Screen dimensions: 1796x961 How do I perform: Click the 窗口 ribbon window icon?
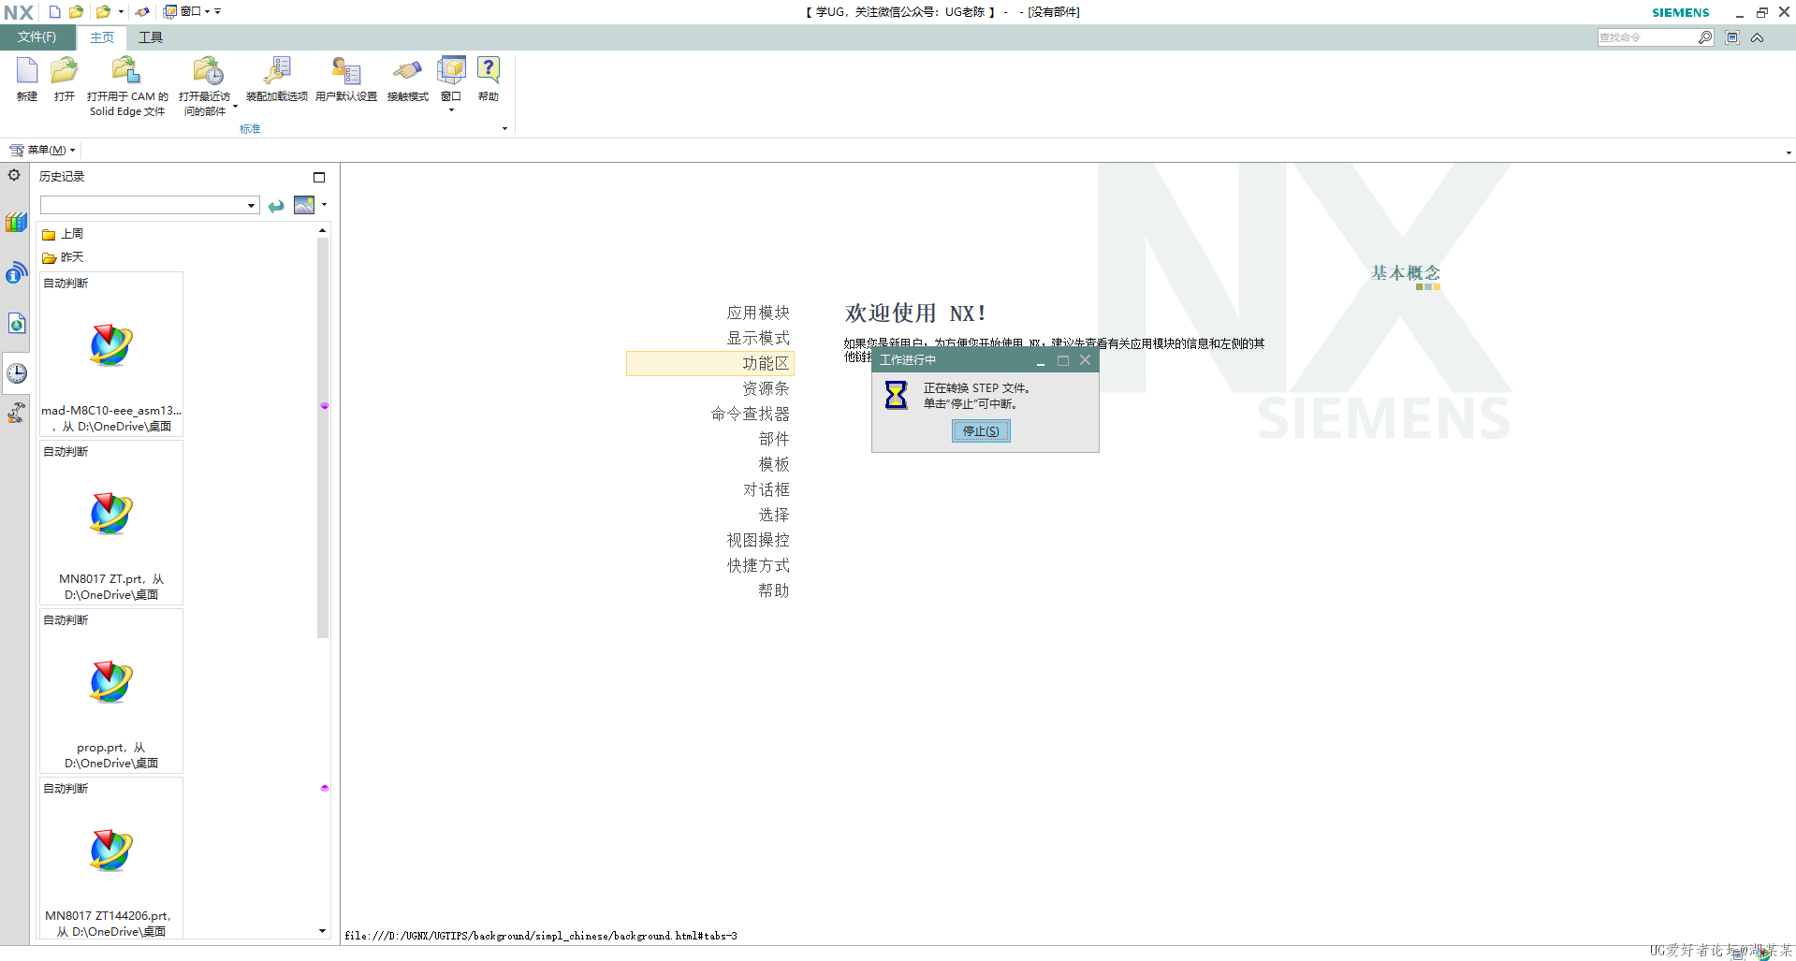click(x=451, y=70)
